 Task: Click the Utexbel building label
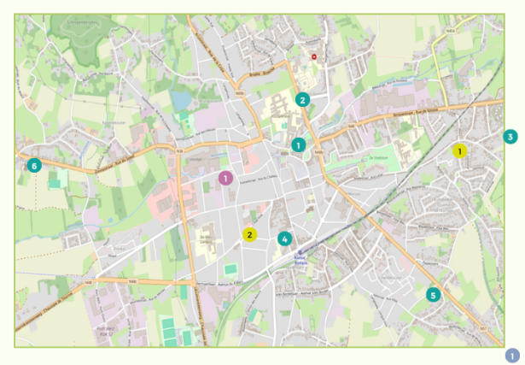coord(195,159)
